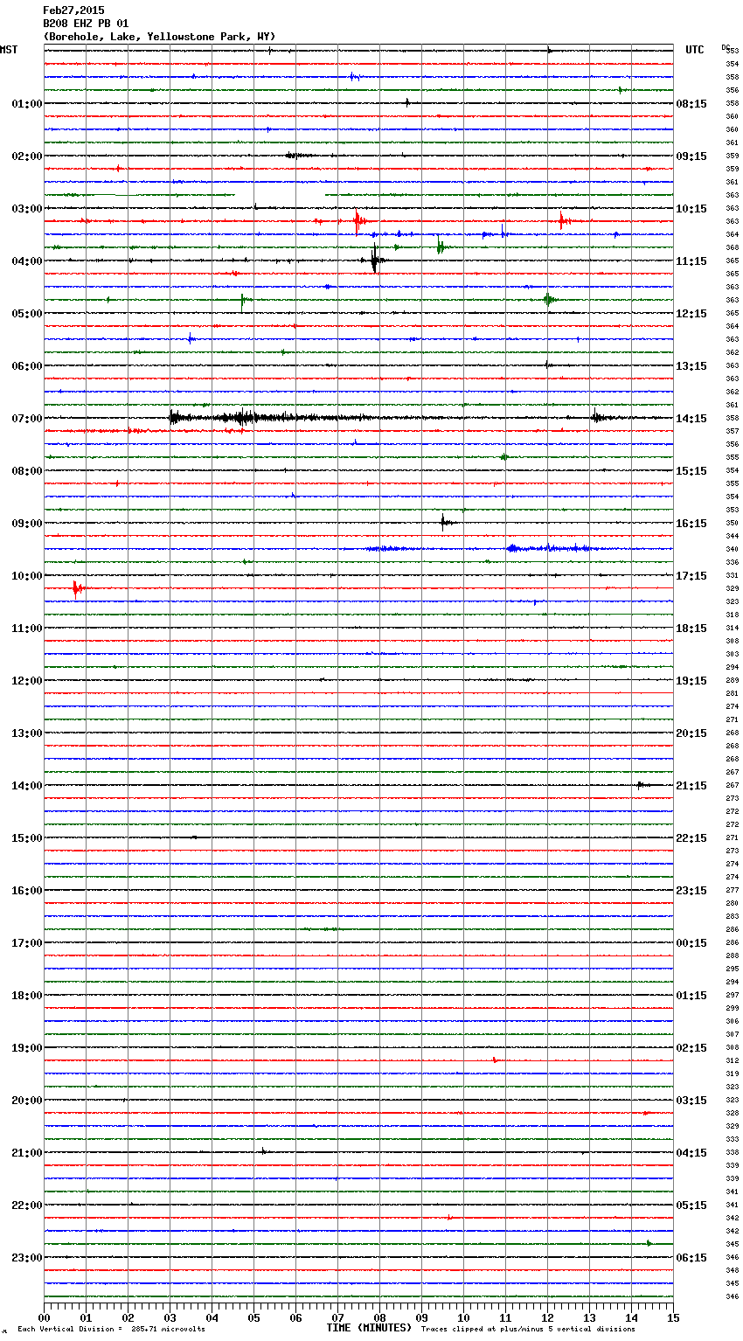Image resolution: width=743 pixels, height=1341 pixels.
Task: Click the 08:15 UTC time label
Action: 691,103
